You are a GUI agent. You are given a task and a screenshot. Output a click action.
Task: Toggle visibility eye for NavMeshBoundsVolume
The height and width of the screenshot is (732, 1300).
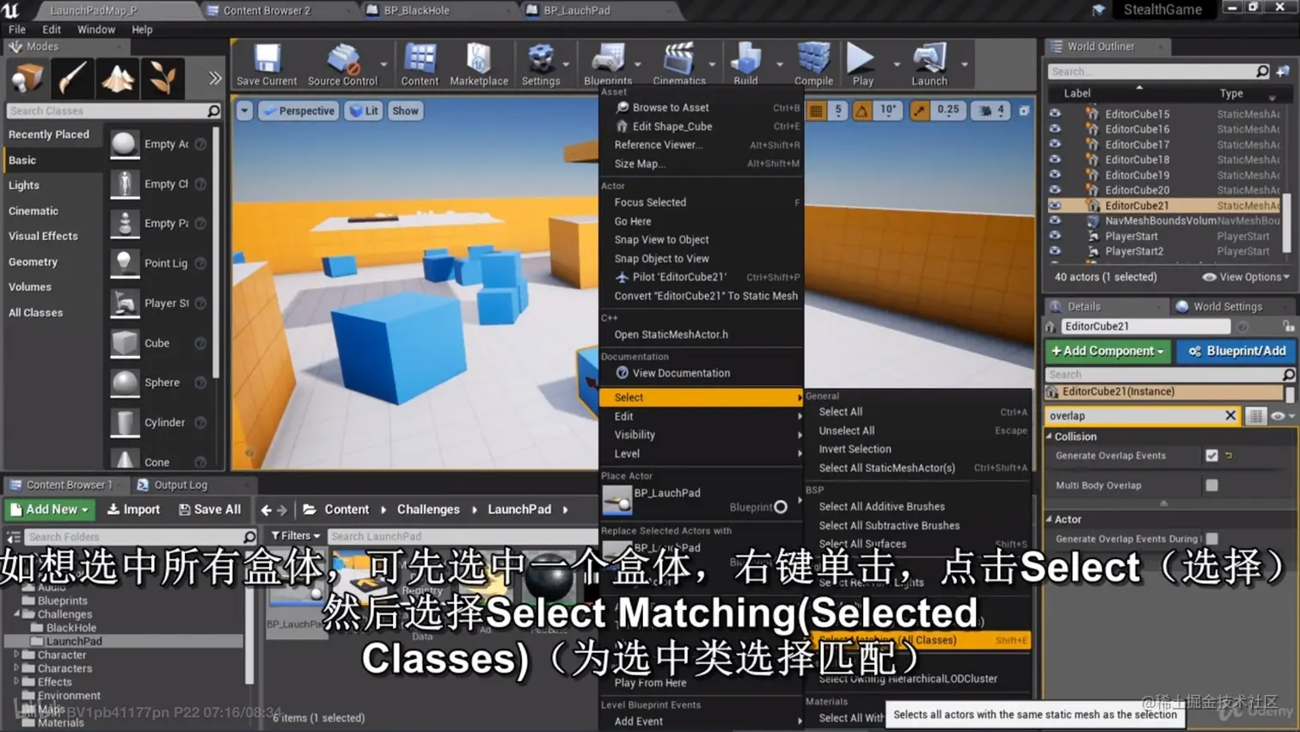(x=1055, y=220)
